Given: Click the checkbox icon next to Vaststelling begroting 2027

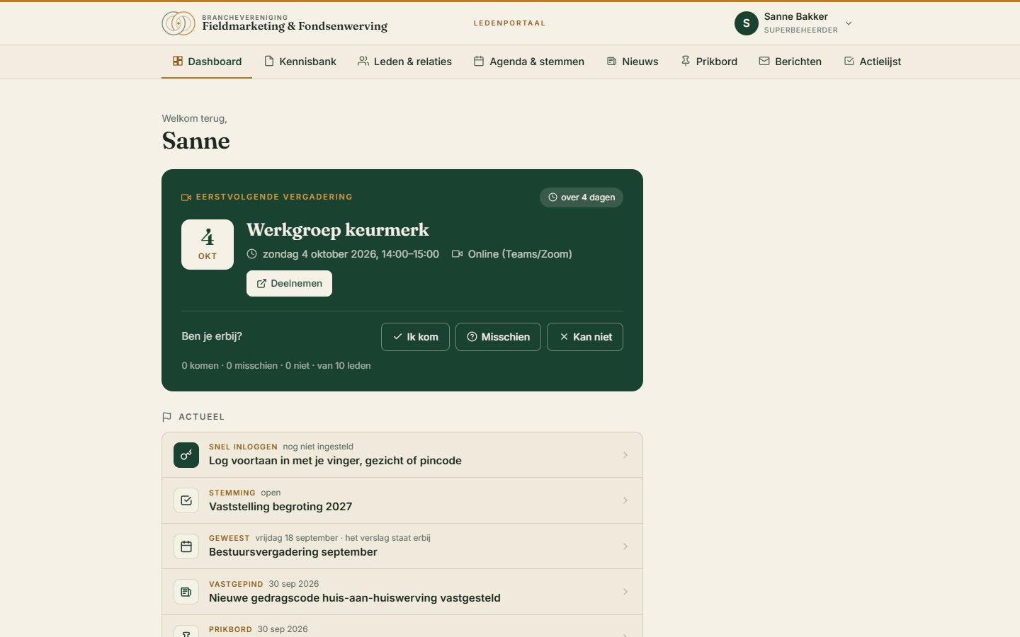Looking at the screenshot, I should (x=186, y=500).
